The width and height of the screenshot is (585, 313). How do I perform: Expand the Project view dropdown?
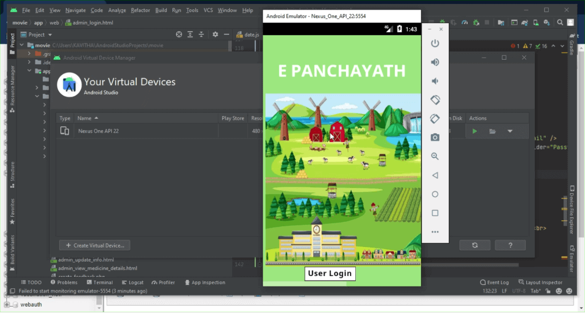coord(50,35)
